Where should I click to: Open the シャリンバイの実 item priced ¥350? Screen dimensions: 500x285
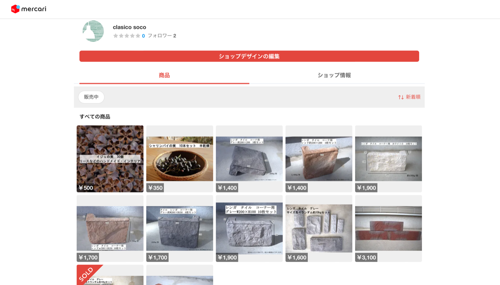(180, 159)
